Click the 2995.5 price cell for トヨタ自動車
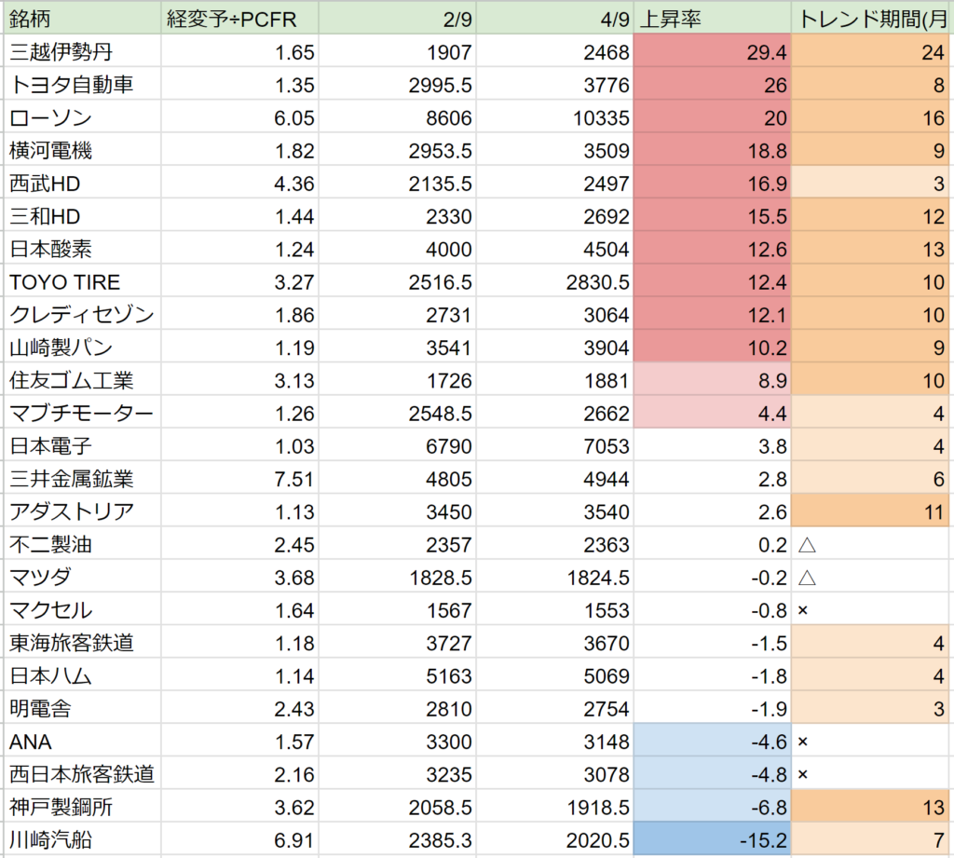 397,85
